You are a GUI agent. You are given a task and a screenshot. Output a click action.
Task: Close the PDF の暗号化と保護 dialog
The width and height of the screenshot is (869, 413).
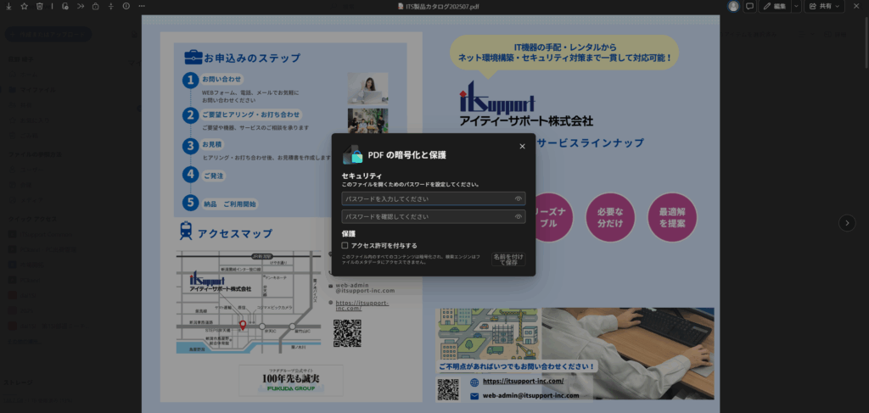[522, 146]
